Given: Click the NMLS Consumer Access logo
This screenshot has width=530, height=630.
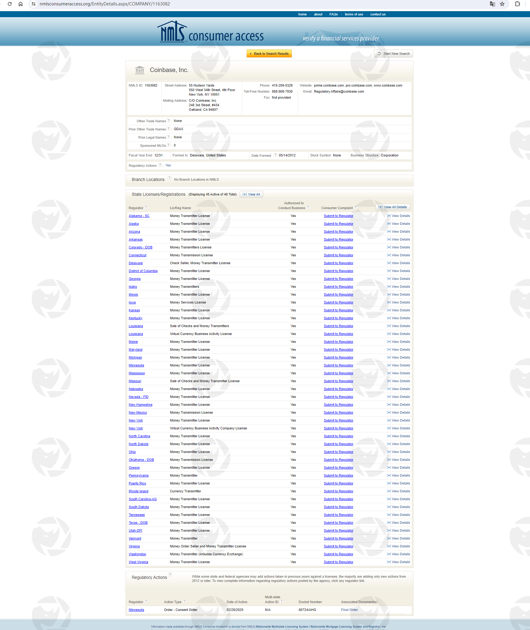Looking at the screenshot, I should [x=211, y=33].
